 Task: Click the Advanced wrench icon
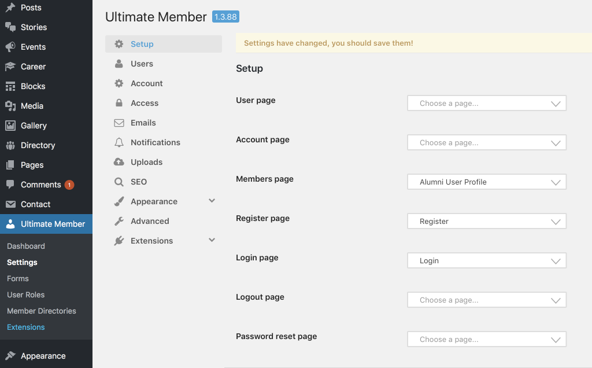pyautogui.click(x=119, y=221)
